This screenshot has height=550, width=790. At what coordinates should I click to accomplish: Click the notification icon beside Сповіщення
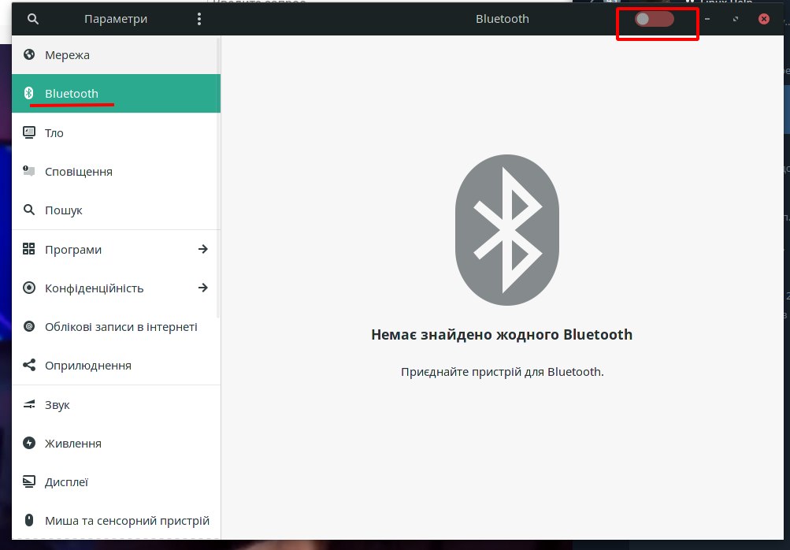click(x=29, y=171)
